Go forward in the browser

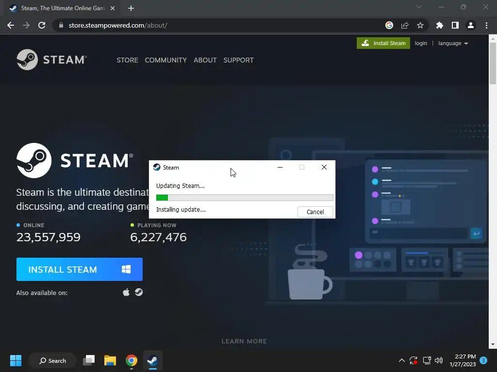tap(26, 25)
